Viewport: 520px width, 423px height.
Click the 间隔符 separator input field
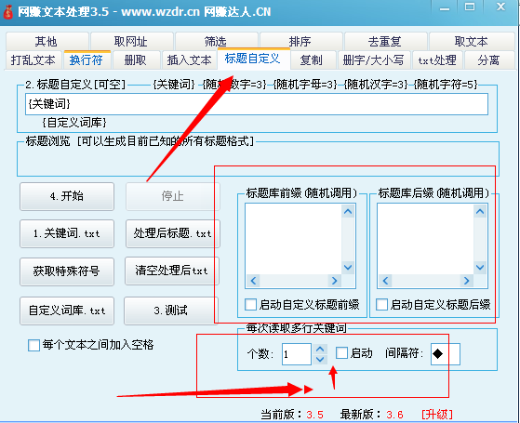(x=446, y=354)
